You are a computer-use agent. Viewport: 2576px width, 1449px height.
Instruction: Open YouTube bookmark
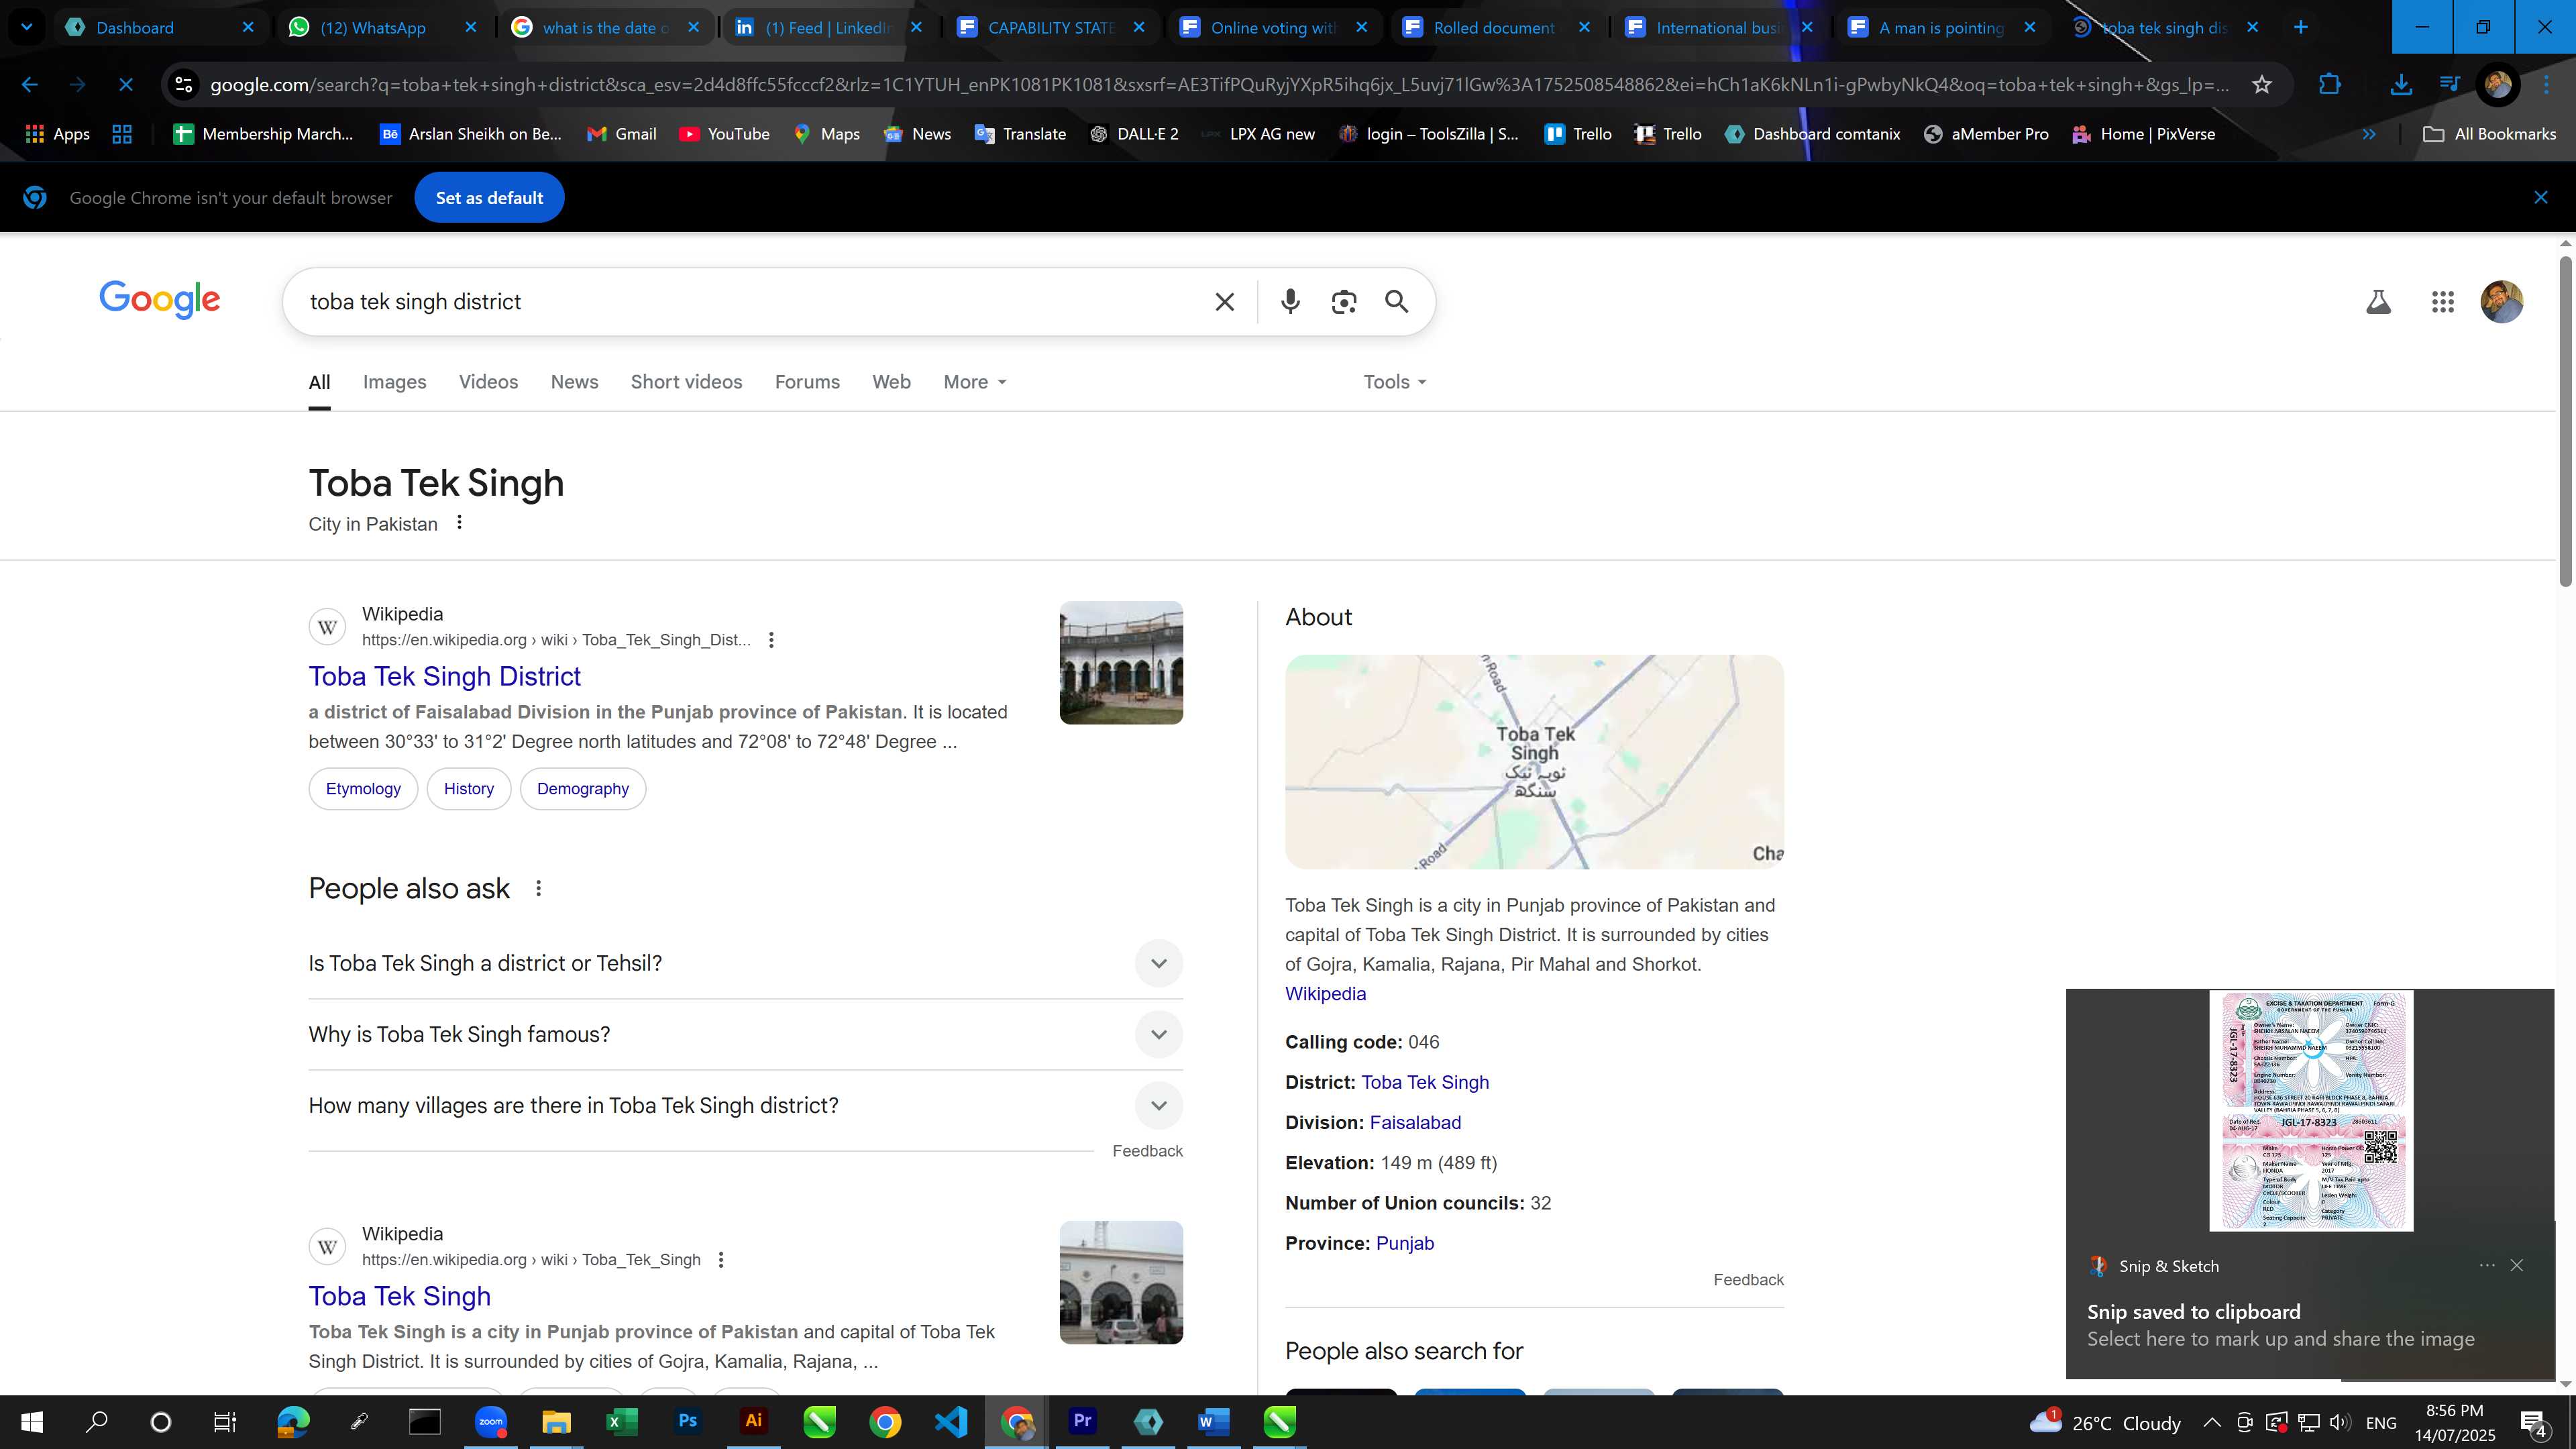724,134
